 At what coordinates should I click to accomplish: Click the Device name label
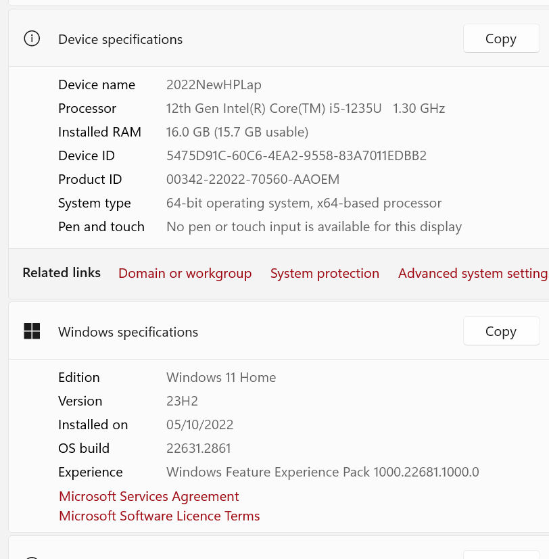97,85
